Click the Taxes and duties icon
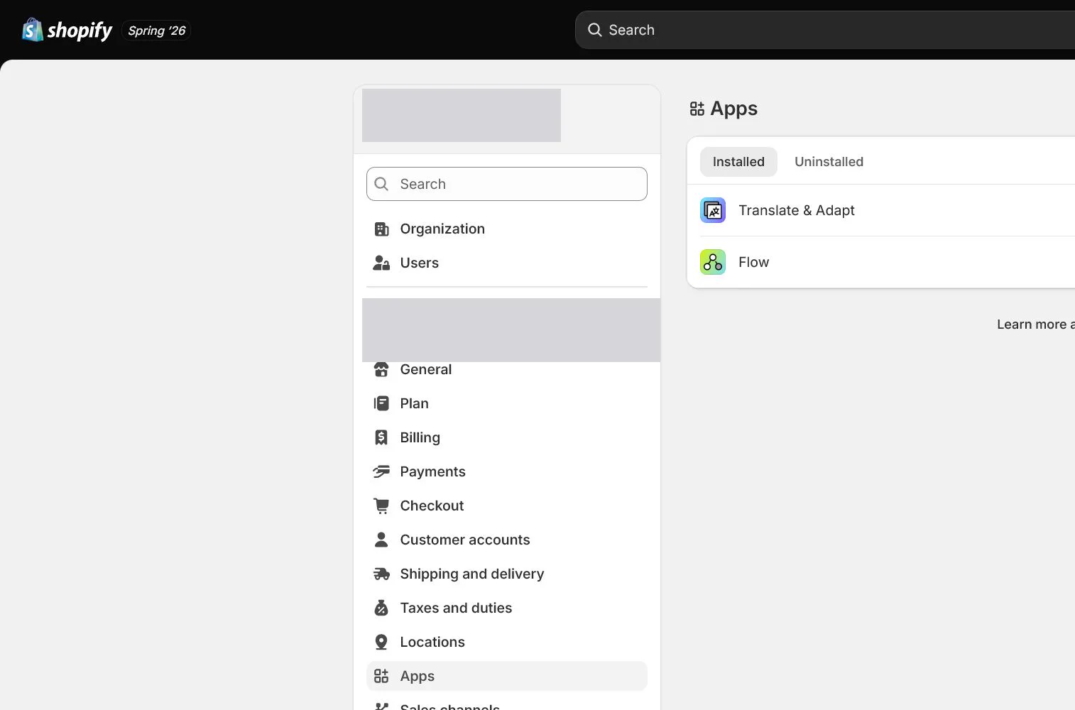Screen dimensions: 1075x710 (x=381, y=608)
